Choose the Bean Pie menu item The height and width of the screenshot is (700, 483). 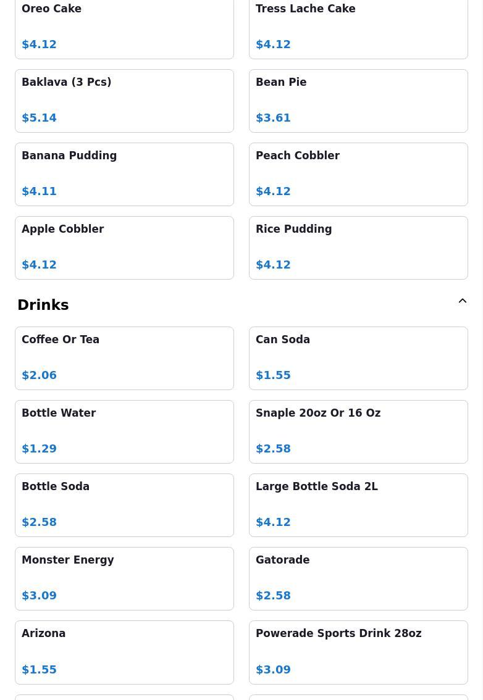pos(358,101)
